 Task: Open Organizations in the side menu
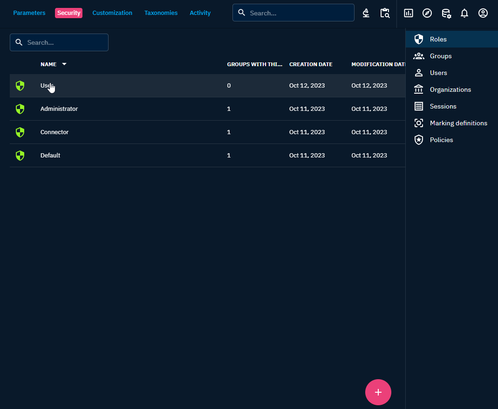point(451,89)
